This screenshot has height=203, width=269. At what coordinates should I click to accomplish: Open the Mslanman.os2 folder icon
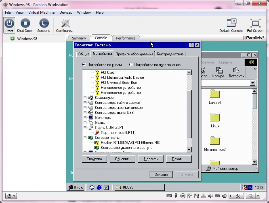pyautogui.click(x=215, y=141)
